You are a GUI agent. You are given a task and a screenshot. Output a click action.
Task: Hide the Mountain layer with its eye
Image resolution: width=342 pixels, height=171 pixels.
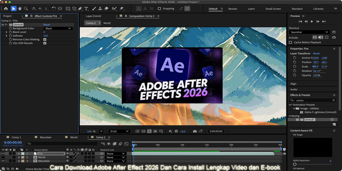point(3,161)
